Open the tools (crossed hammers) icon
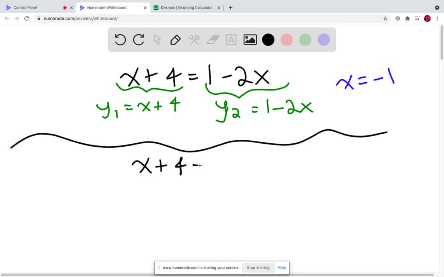The width and height of the screenshot is (444, 277). [x=194, y=39]
